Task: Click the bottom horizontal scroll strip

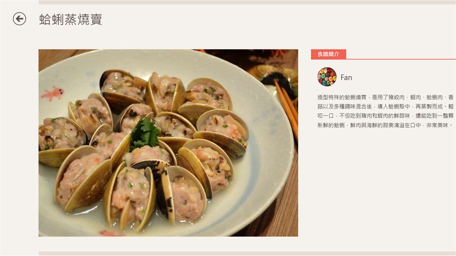Action: pos(247,253)
